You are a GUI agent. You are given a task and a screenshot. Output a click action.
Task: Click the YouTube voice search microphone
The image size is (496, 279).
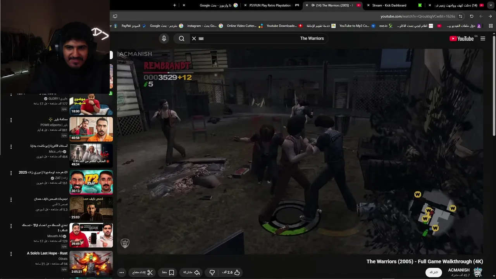click(x=164, y=38)
